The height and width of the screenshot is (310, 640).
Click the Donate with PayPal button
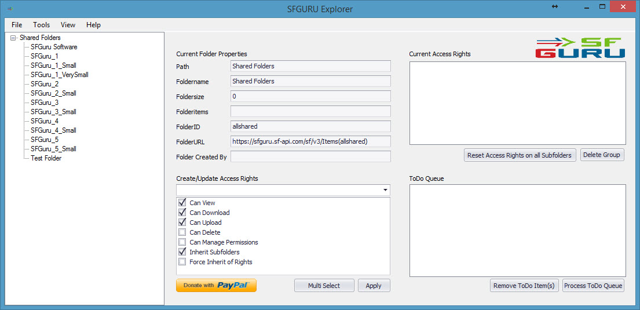pos(217,286)
